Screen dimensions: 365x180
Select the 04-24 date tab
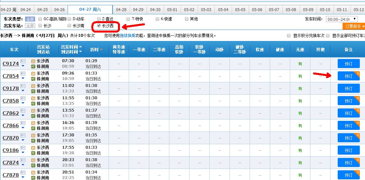[x=26, y=10]
